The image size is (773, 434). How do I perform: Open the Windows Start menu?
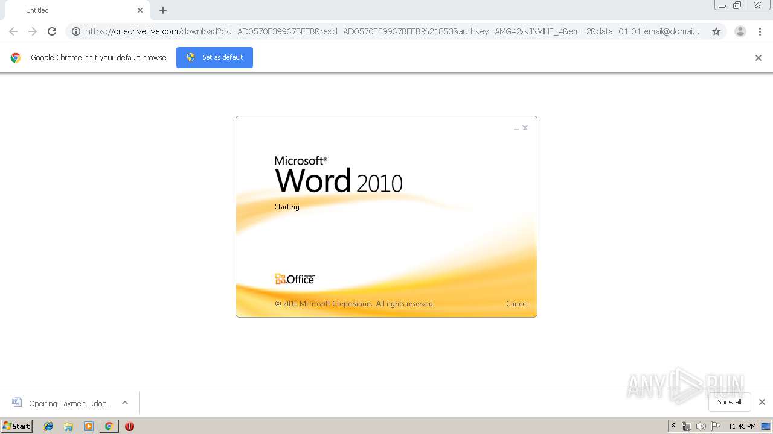(x=17, y=426)
